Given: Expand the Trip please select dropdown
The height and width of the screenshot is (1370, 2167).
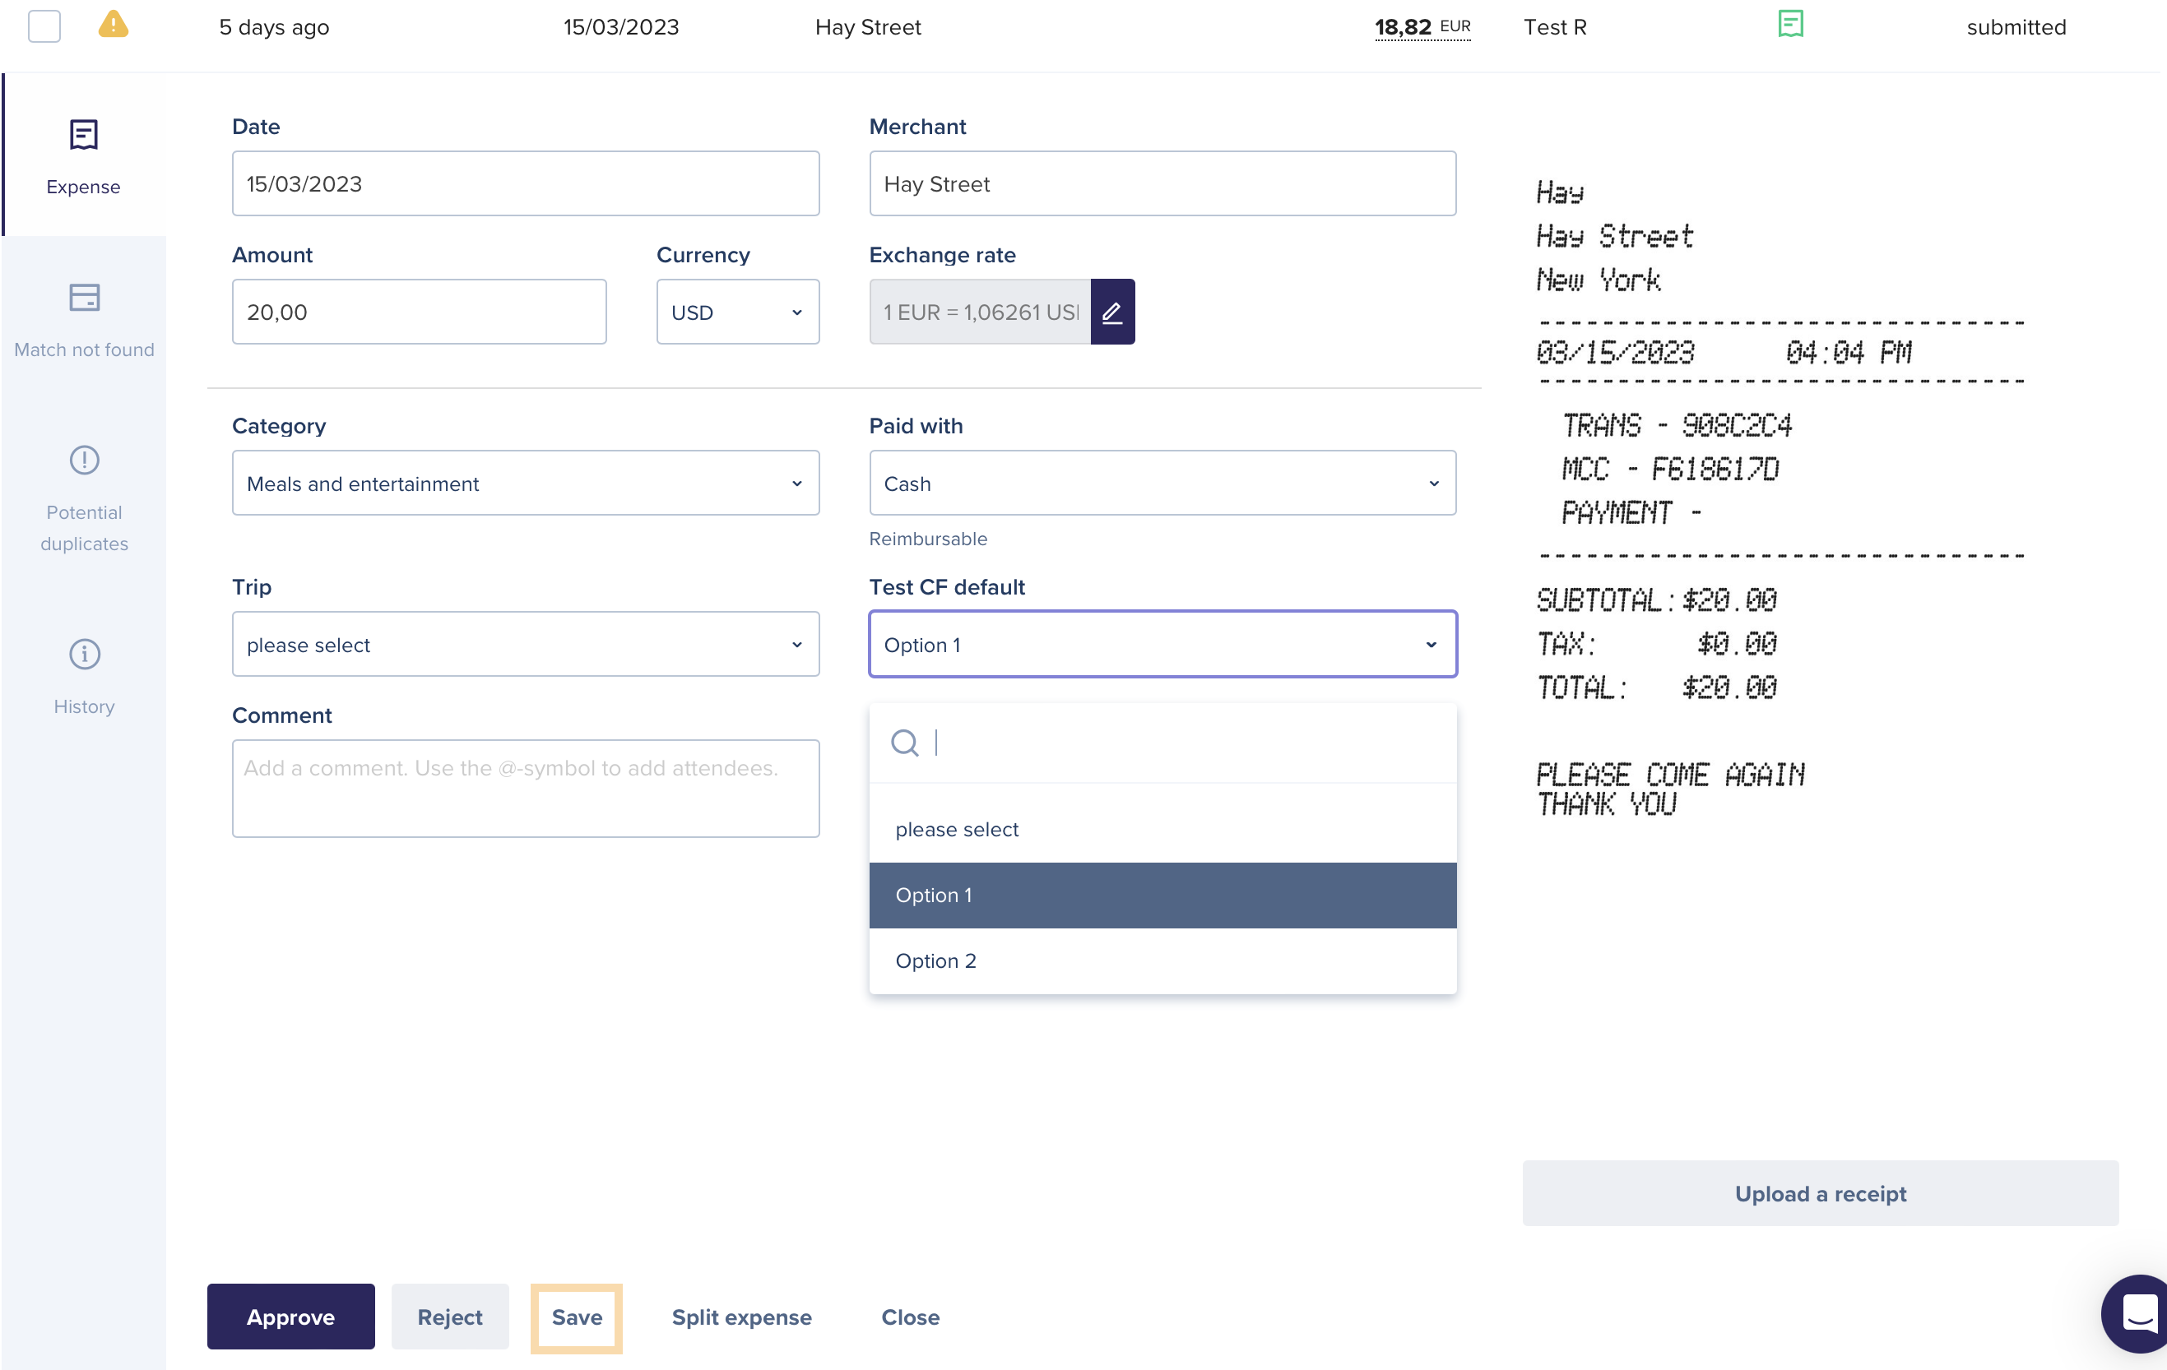Looking at the screenshot, I should coord(526,645).
